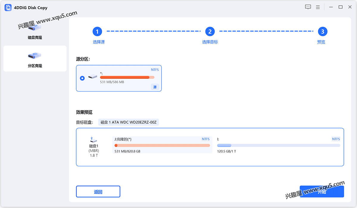Click the 源分区 heading

(83, 59)
